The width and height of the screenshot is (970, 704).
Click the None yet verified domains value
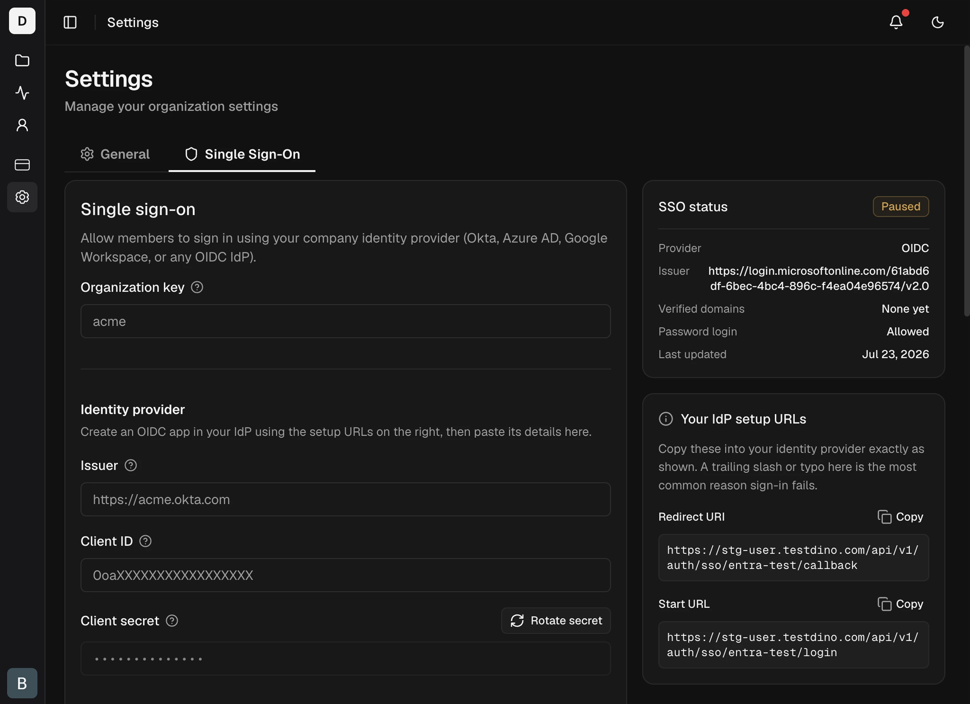point(905,309)
